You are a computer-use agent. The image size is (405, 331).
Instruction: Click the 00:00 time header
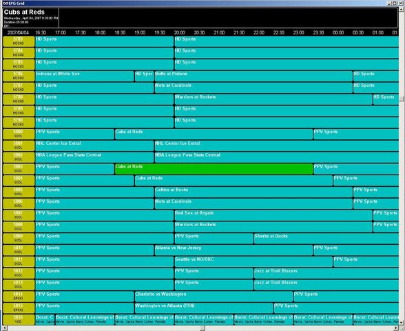pyautogui.click(x=338, y=32)
